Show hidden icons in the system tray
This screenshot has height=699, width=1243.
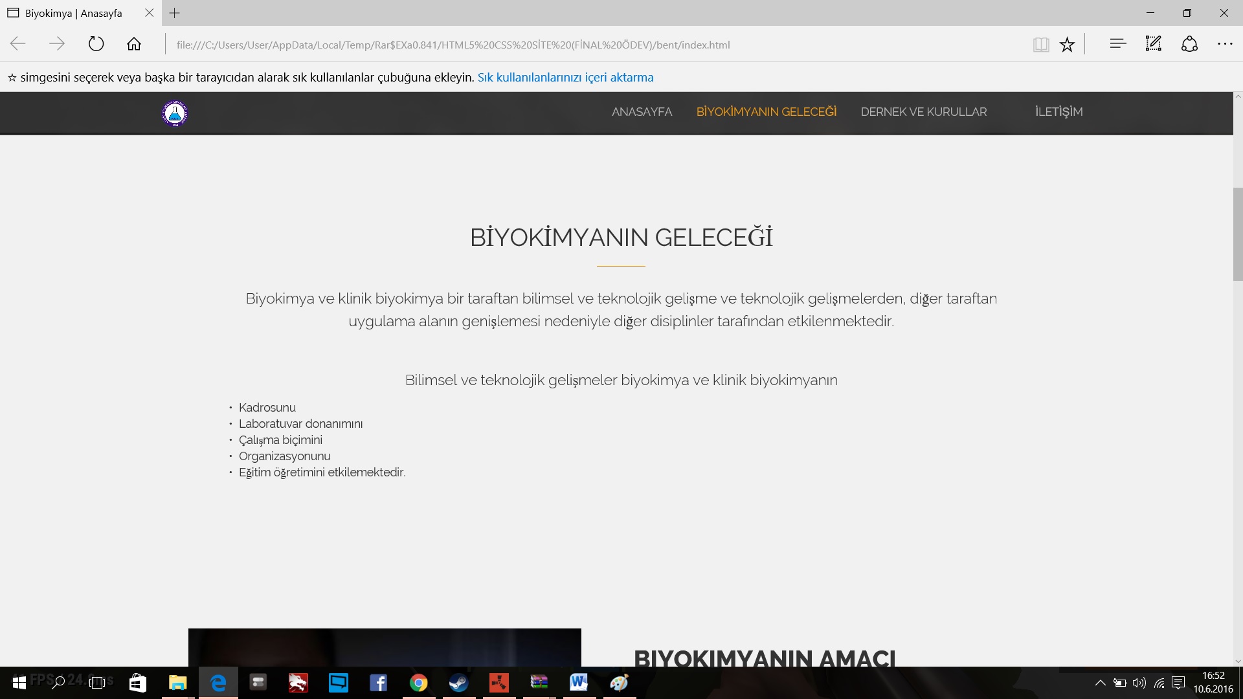coord(1100,683)
